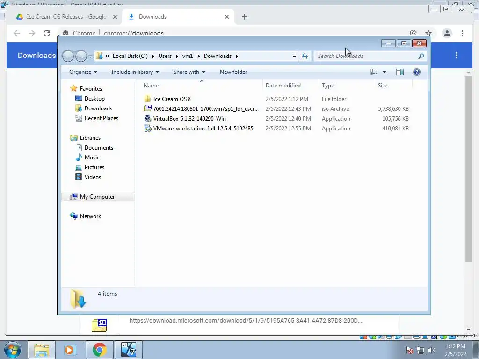Open the taskbar clock showing 1:12 PM

(455, 350)
